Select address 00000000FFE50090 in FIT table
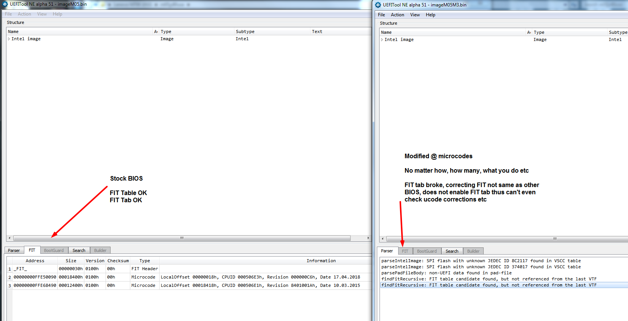628x321 pixels. point(35,277)
